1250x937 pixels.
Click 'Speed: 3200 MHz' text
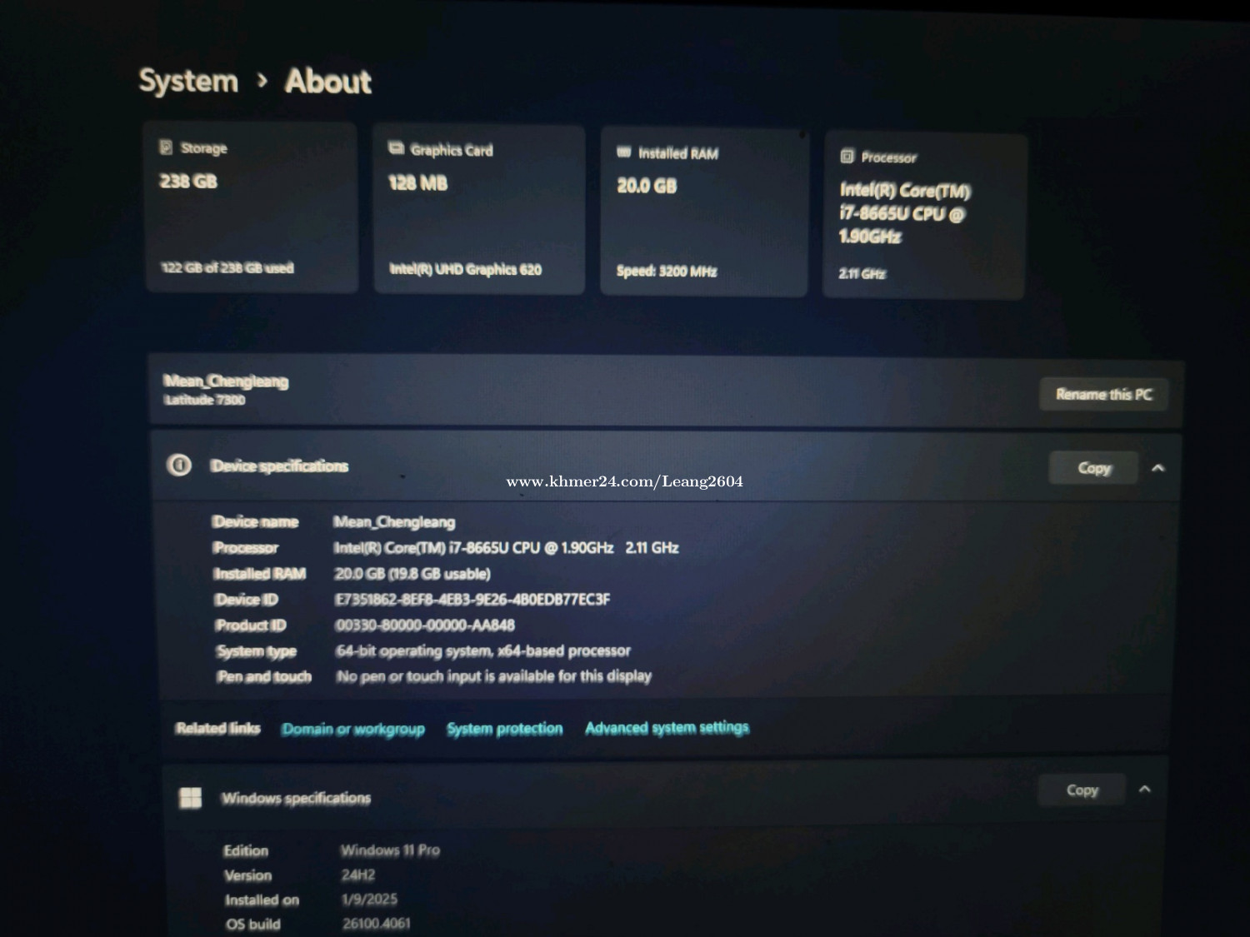pos(667,272)
